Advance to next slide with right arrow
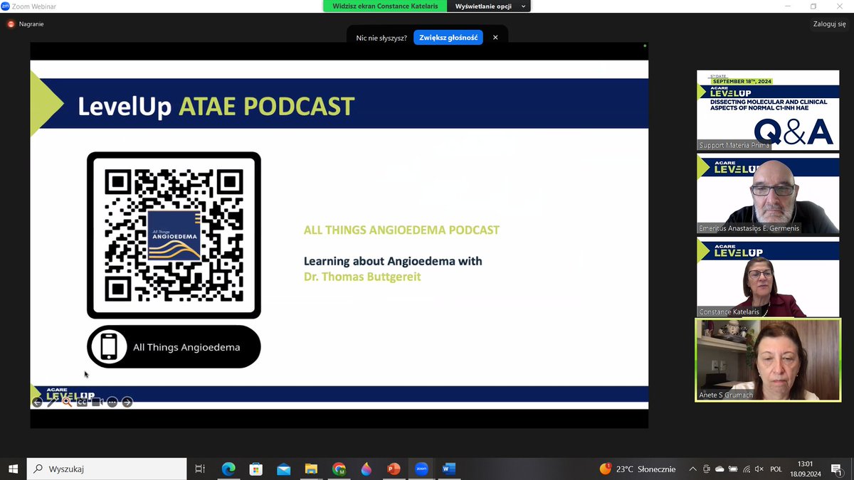Viewport: 854px width, 480px height. pyautogui.click(x=127, y=402)
